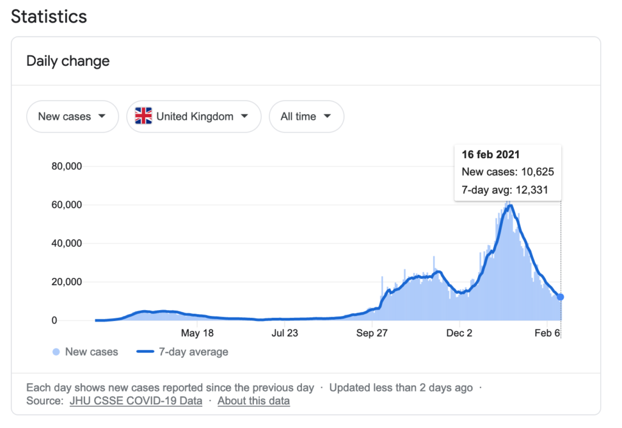Click the Daily change card heading

pos(68,61)
